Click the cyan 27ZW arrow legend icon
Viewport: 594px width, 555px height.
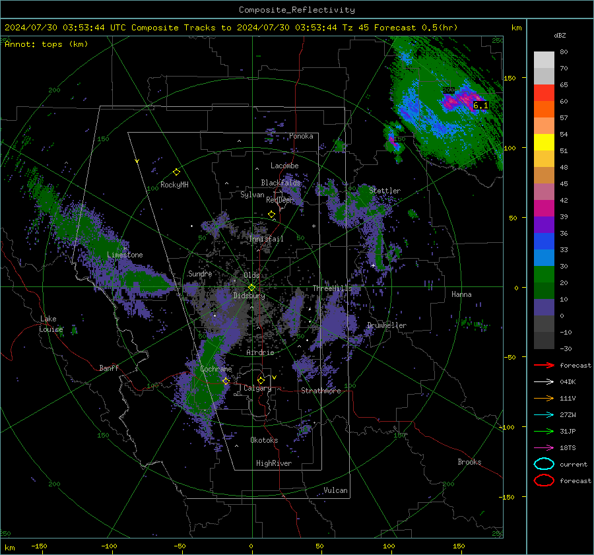coord(544,415)
